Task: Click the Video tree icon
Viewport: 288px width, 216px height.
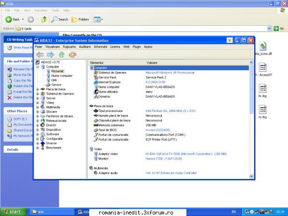Action: click(x=43, y=103)
